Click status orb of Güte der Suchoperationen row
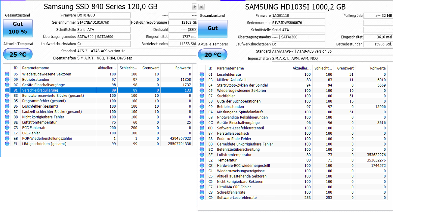Viewport: 448px width, 212px height. click(x=202, y=101)
